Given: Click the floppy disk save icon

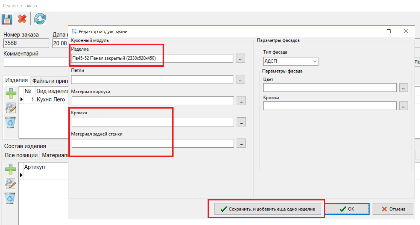Looking at the screenshot, I should 7,19.
